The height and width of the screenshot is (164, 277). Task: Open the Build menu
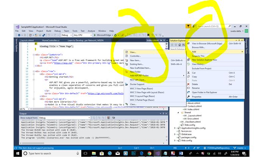coord(49,31)
